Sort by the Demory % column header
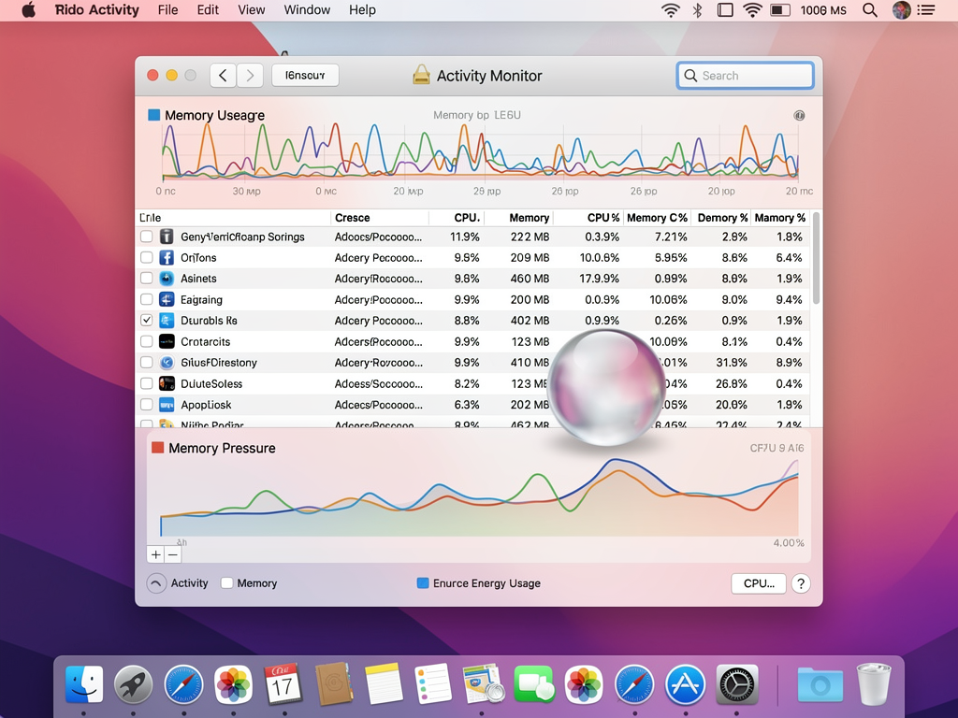Viewport: 958px width, 718px height. click(x=722, y=217)
